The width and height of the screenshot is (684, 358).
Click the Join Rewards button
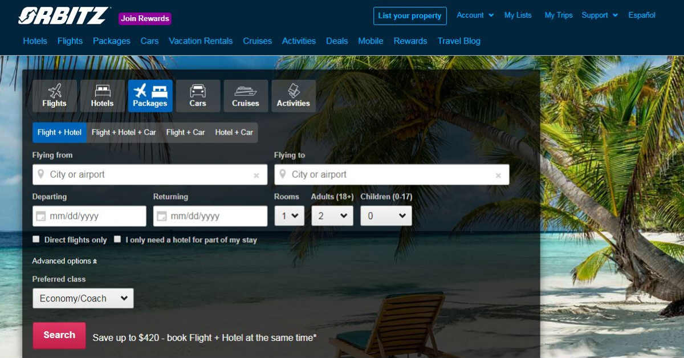pyautogui.click(x=145, y=18)
